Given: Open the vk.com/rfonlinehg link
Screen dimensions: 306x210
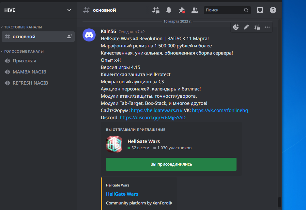Looking at the screenshot, I should pyautogui.click(x=220, y=110).
